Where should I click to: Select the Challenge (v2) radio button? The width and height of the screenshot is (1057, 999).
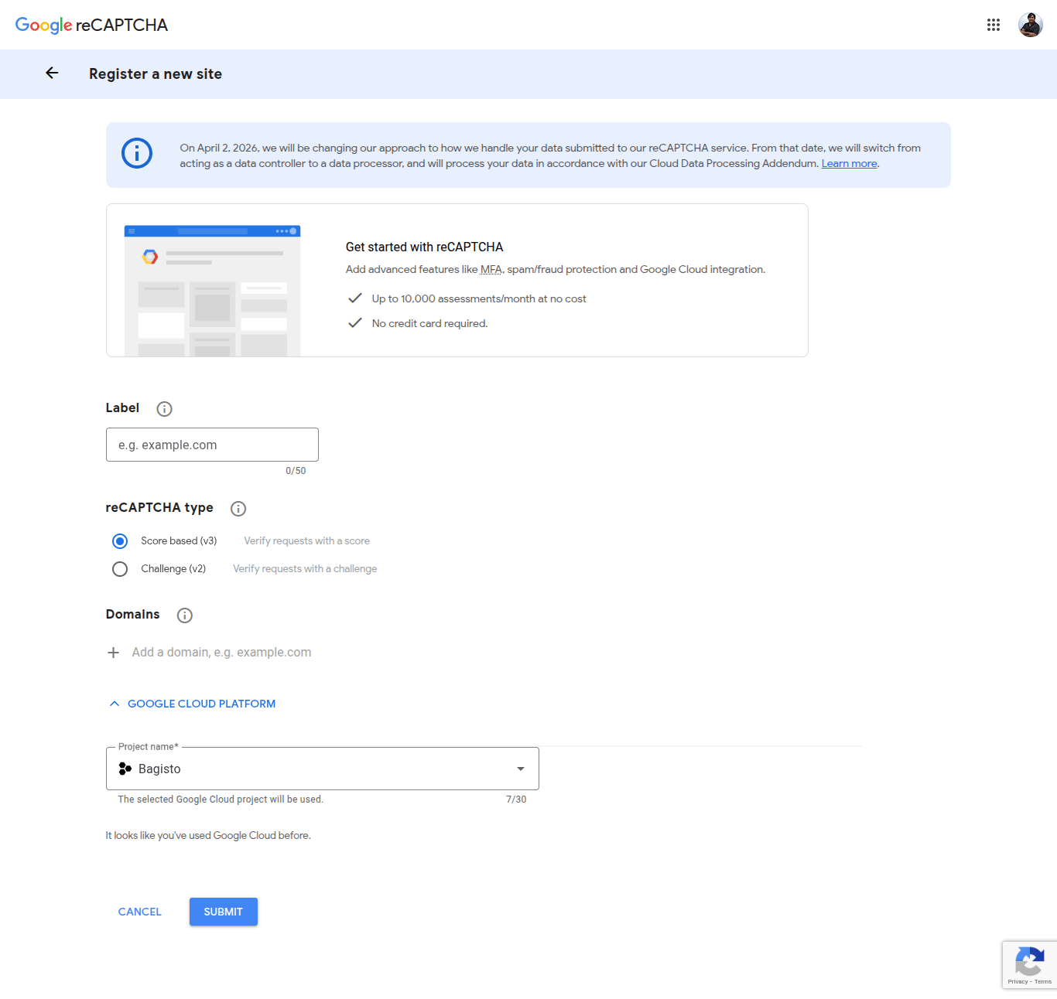(120, 569)
